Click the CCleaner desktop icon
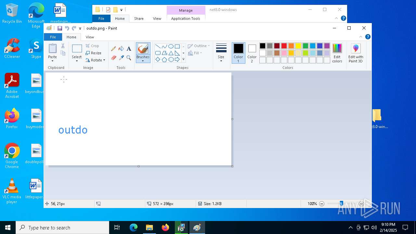The image size is (416, 234). pos(12,49)
